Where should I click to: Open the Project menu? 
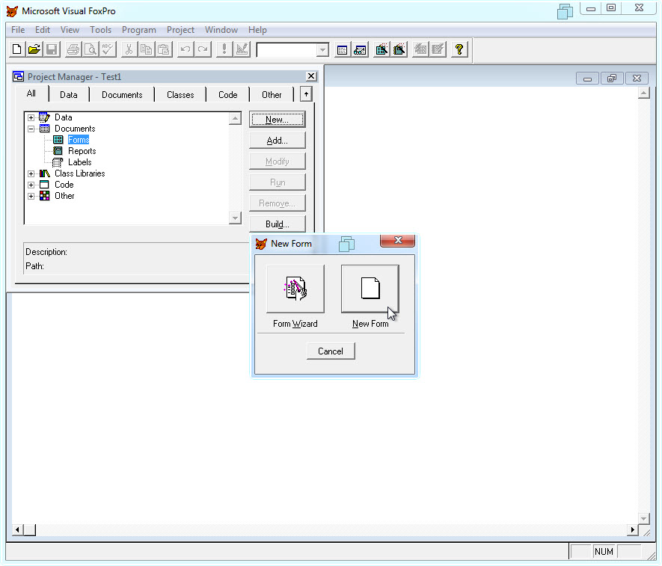point(180,30)
